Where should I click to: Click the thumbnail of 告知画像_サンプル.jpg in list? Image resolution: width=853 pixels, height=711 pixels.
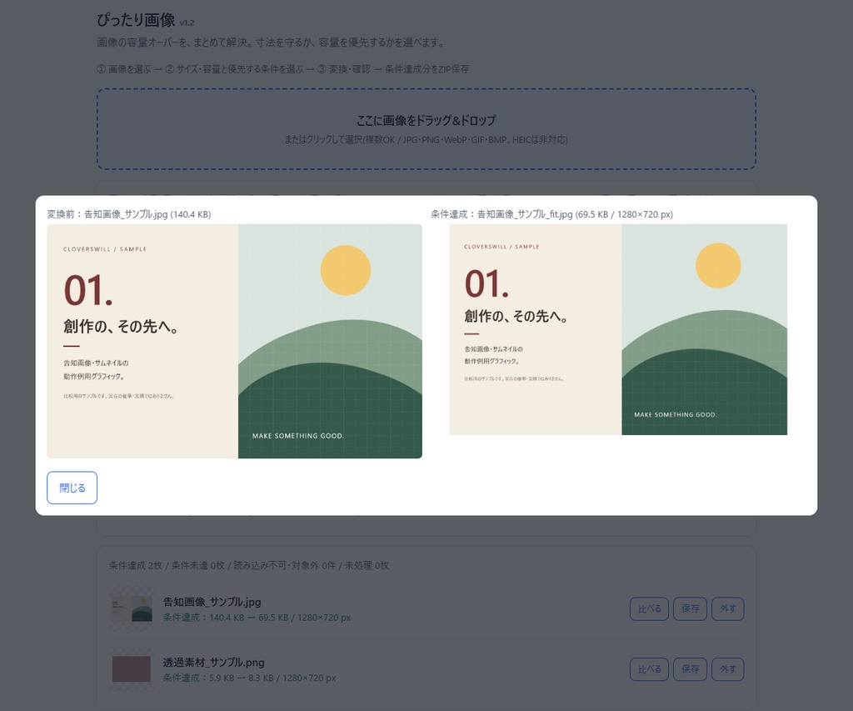click(x=131, y=608)
